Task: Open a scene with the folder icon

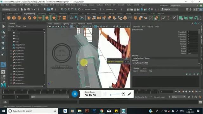Action: tap(25, 9)
